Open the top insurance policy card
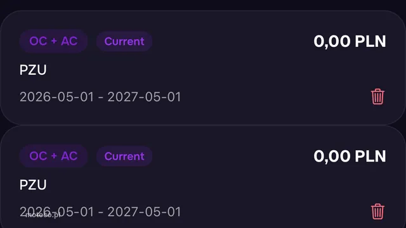Image resolution: width=406 pixels, height=228 pixels. tap(203, 68)
